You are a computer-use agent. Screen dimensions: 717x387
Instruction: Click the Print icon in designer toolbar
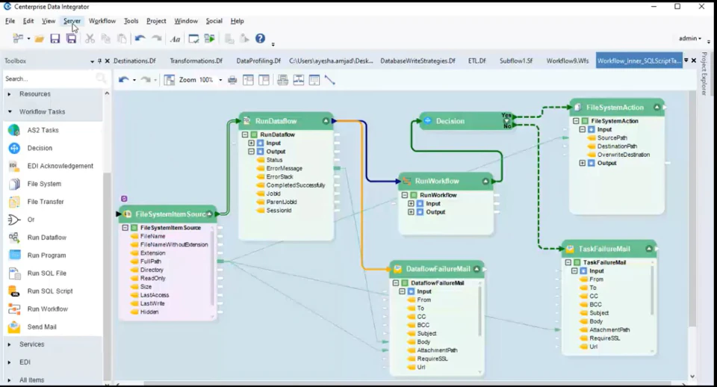pyautogui.click(x=232, y=80)
